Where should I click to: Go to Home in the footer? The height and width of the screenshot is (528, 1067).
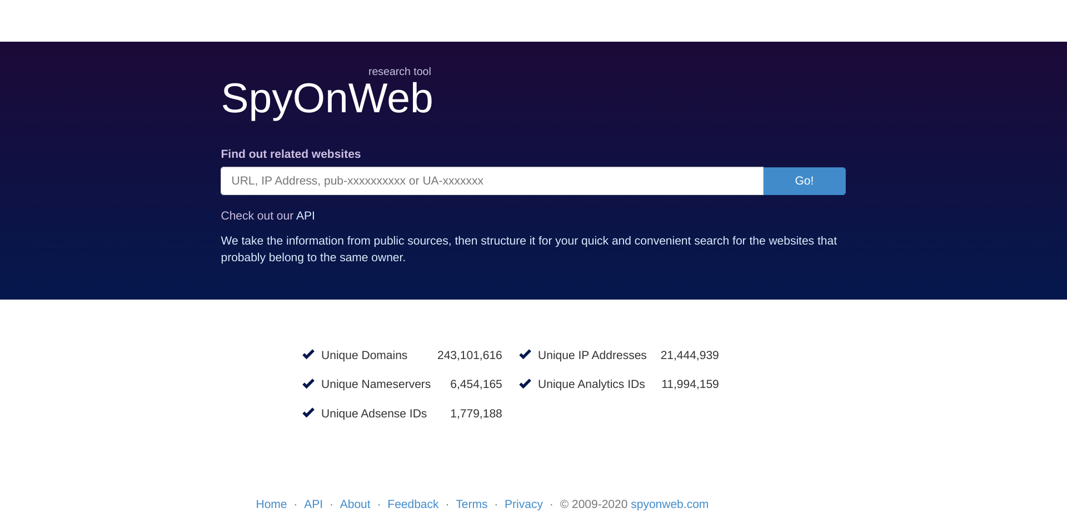pos(271,504)
